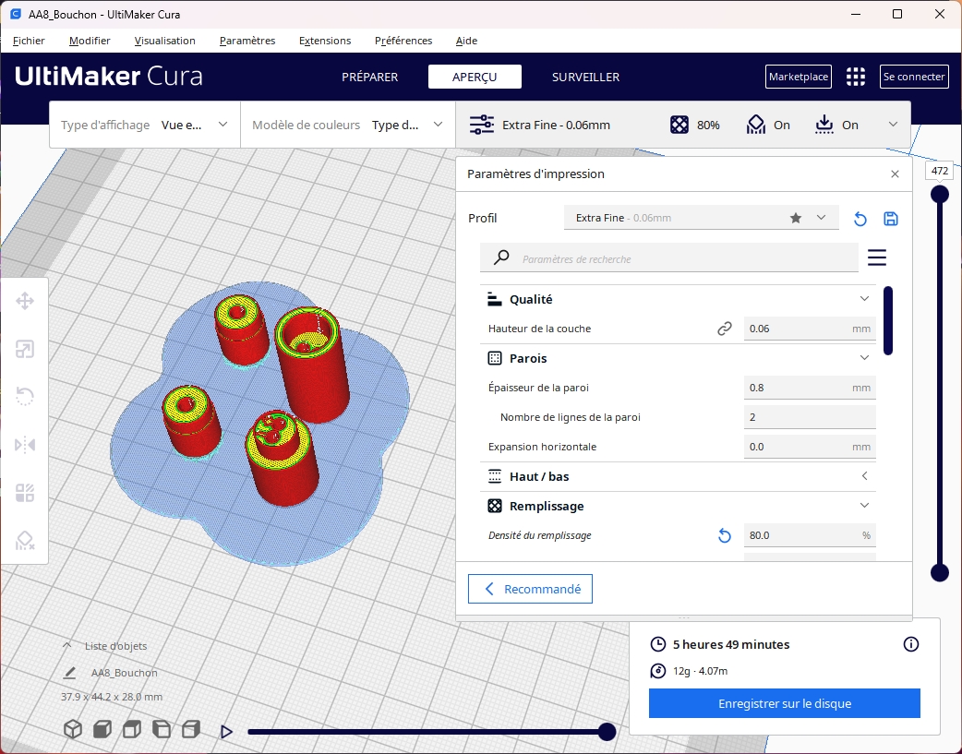Click the top handle of layer slider
Image resolution: width=962 pixels, height=754 pixels.
[939, 194]
